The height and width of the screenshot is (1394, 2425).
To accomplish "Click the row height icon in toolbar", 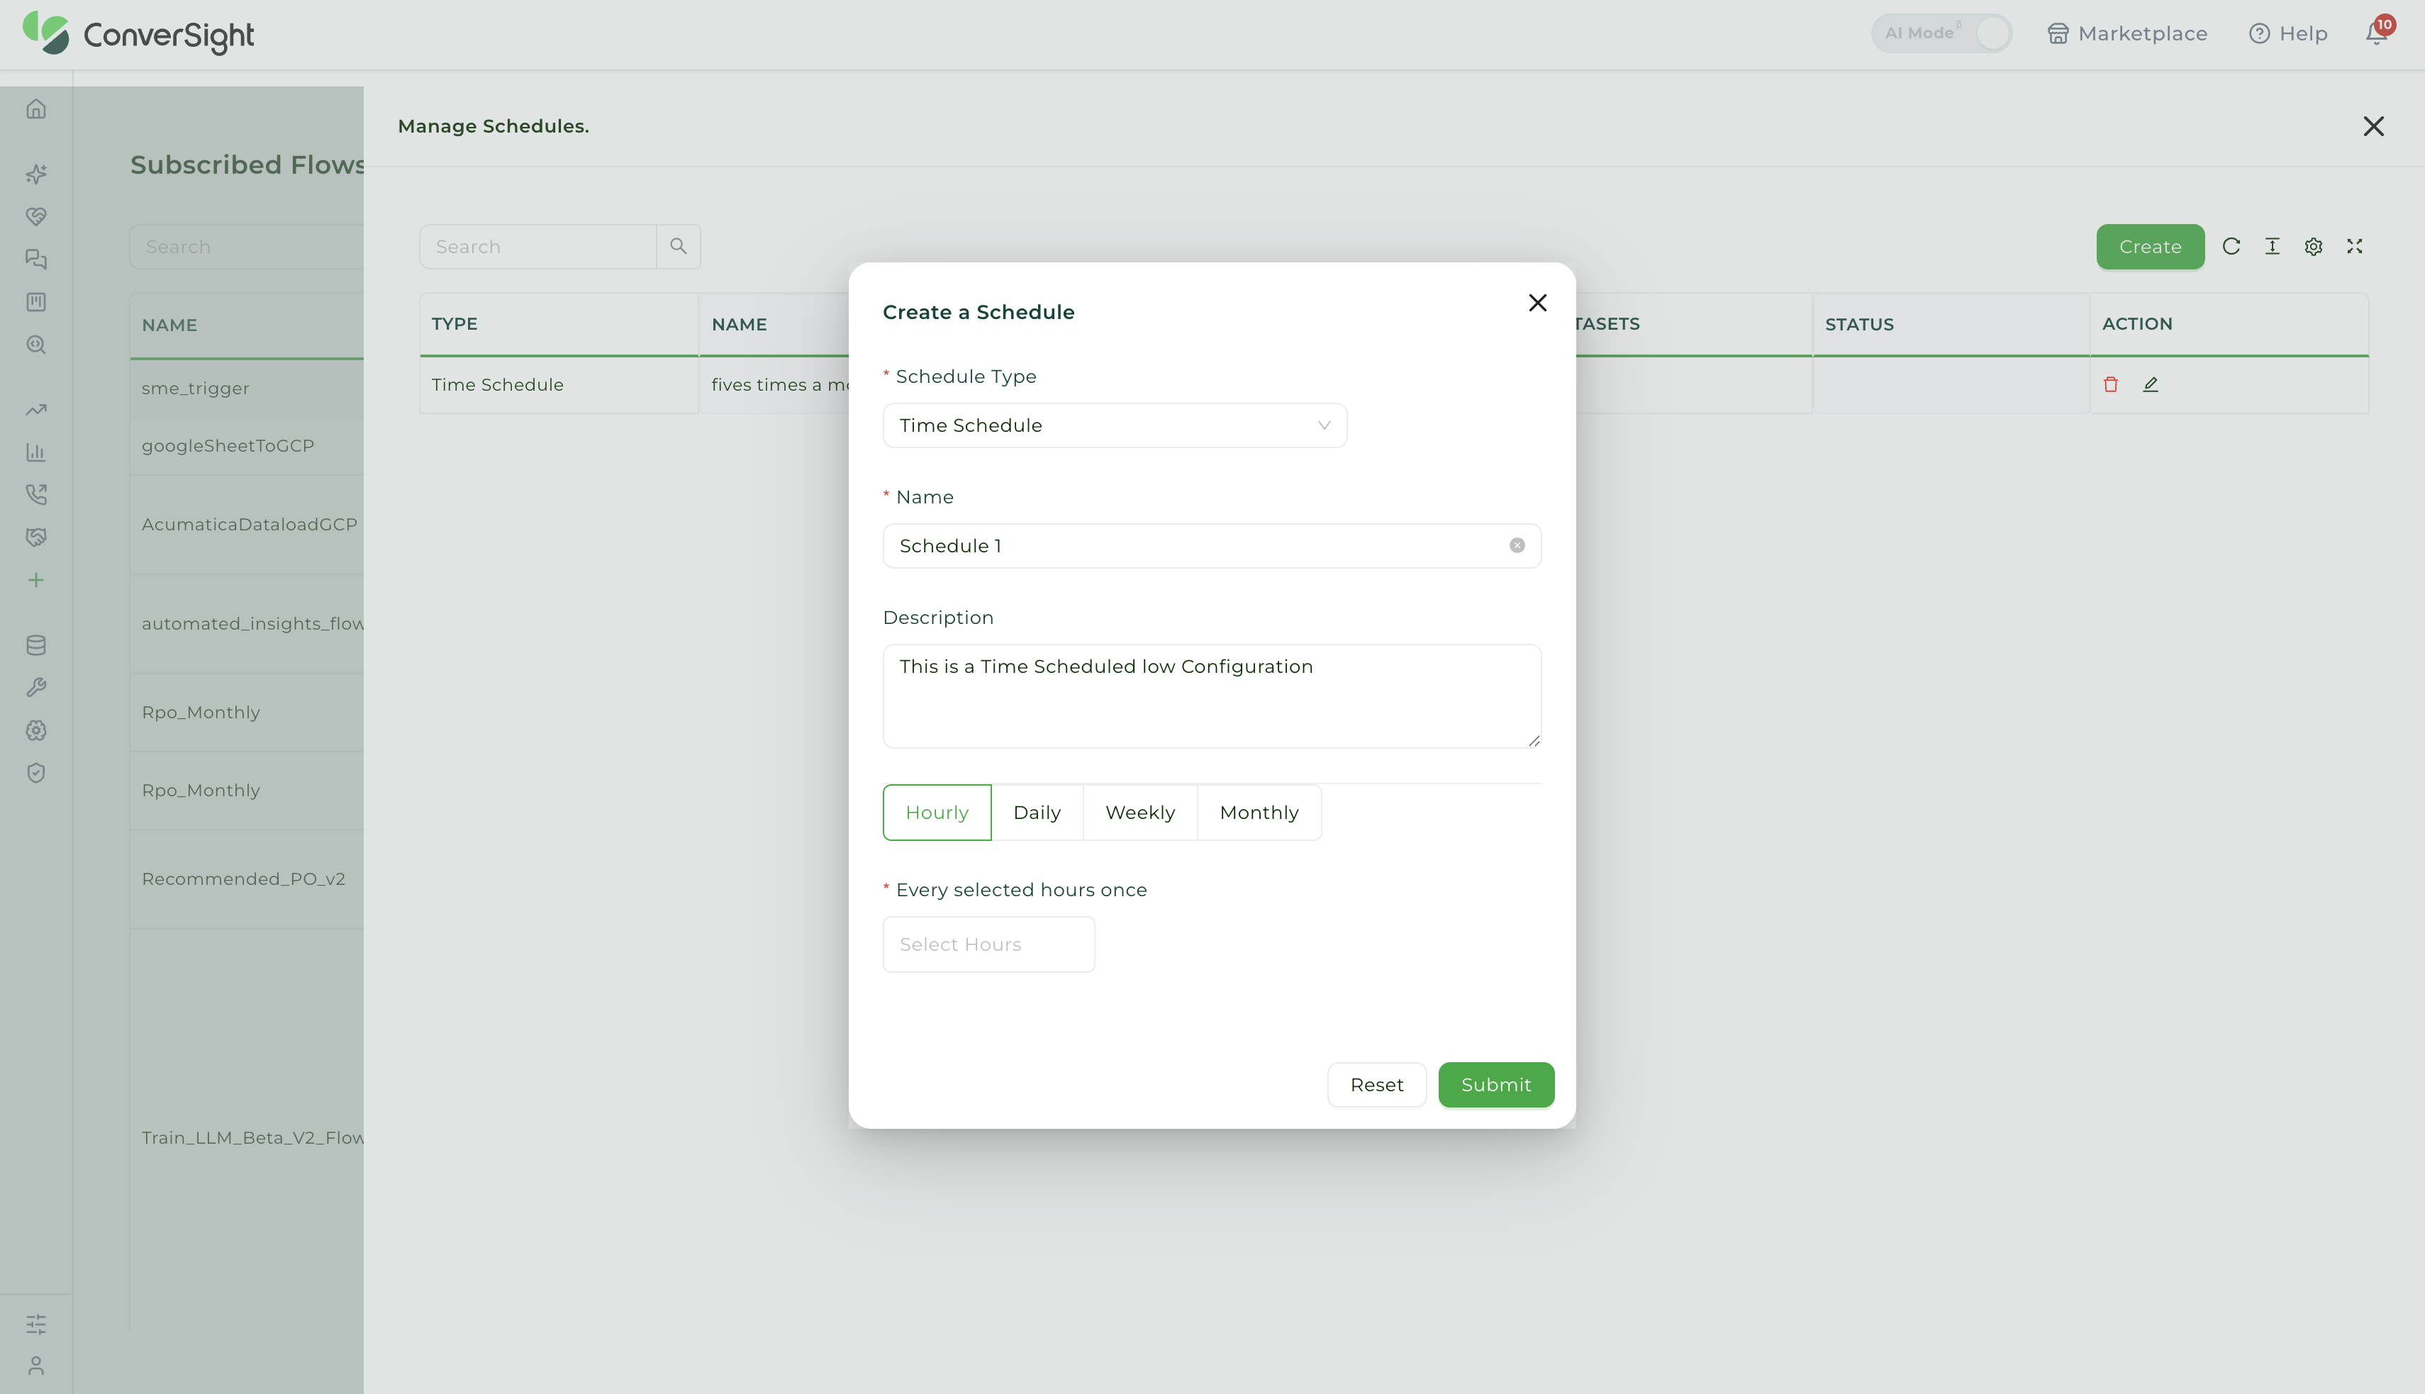I will 2273,246.
